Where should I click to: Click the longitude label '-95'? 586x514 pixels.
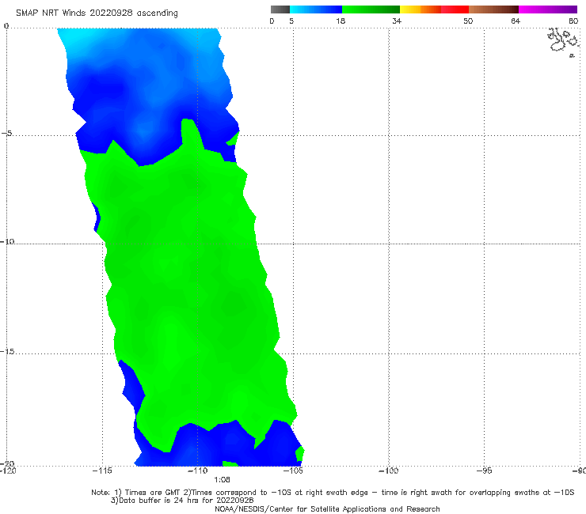(484, 471)
